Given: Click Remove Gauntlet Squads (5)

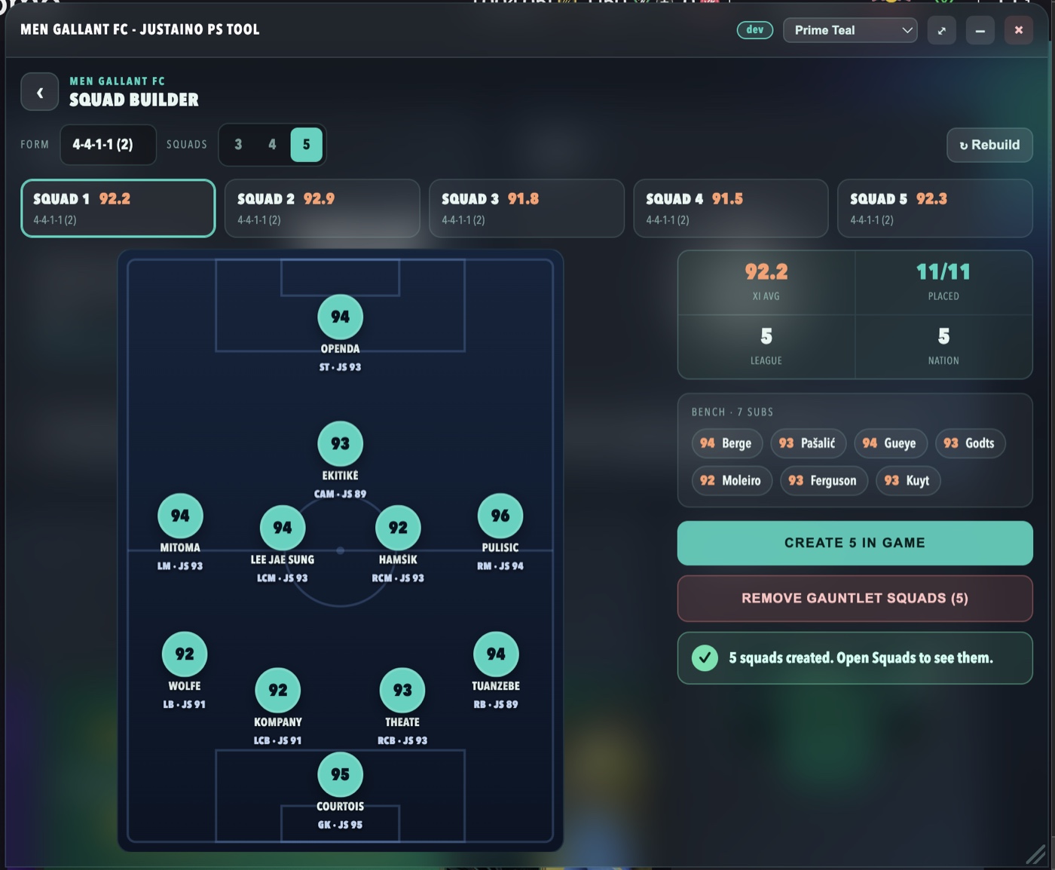Looking at the screenshot, I should point(855,599).
